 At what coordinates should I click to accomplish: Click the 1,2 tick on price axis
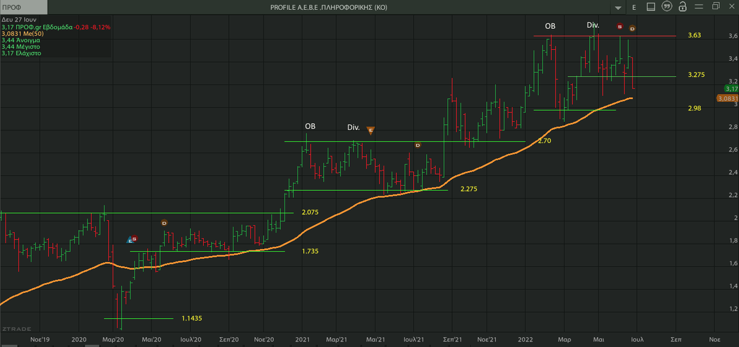[732, 309]
